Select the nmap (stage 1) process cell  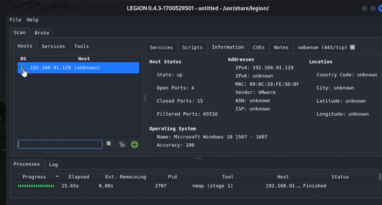pos(212,186)
